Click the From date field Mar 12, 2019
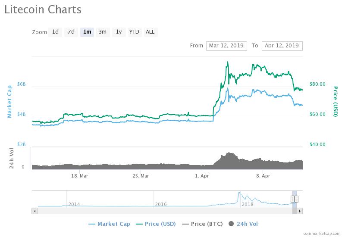Viewport: 345px width, 237px height. click(x=226, y=46)
